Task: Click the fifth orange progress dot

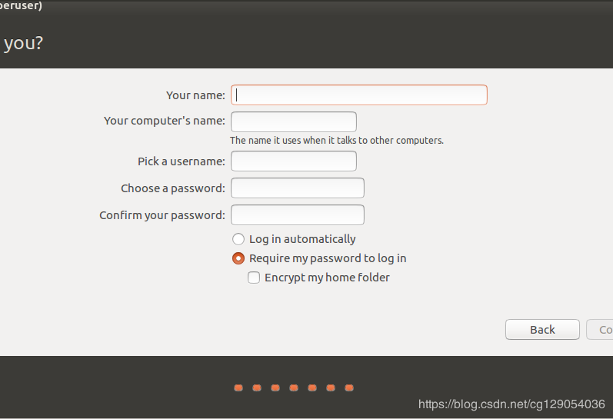Action: click(x=312, y=387)
